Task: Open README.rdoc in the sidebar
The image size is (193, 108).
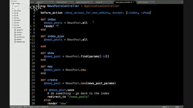Action: click(21, 42)
